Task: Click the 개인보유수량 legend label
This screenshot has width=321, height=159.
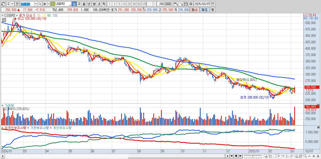Action: click(x=62, y=128)
